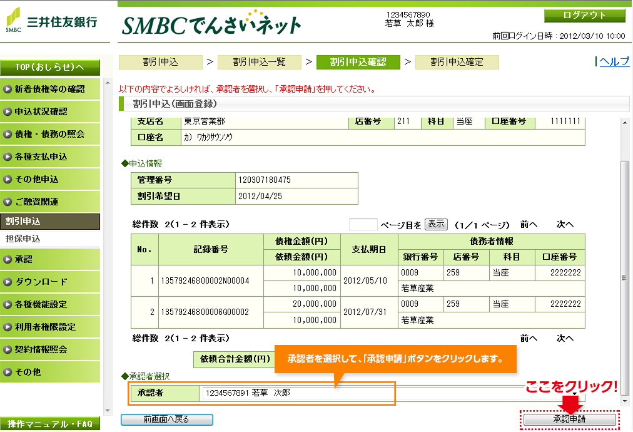Open 契約情報照会 sidebar menu

[x=50, y=349]
